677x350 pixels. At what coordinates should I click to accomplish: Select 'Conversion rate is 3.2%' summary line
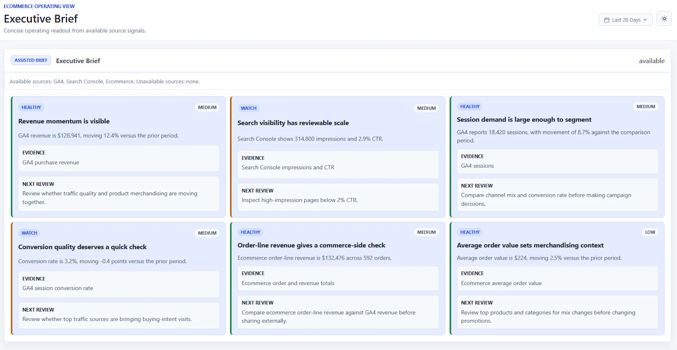click(102, 261)
